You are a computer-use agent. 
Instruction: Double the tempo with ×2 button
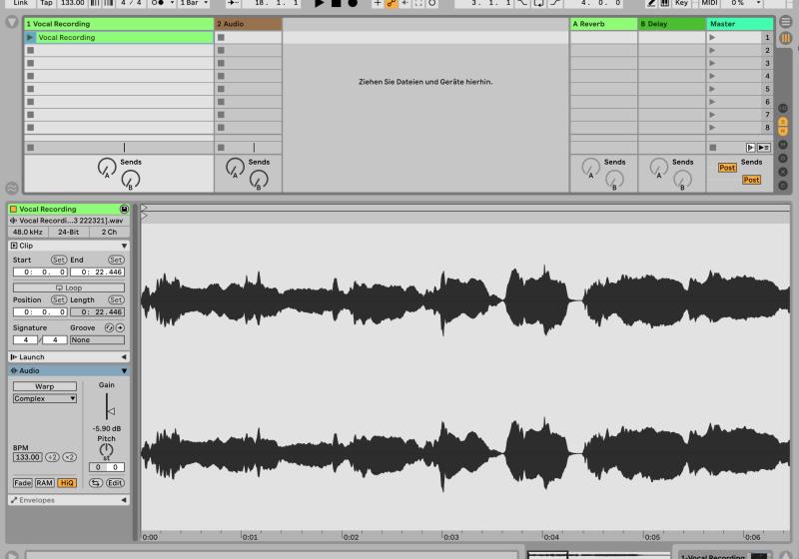click(x=69, y=457)
